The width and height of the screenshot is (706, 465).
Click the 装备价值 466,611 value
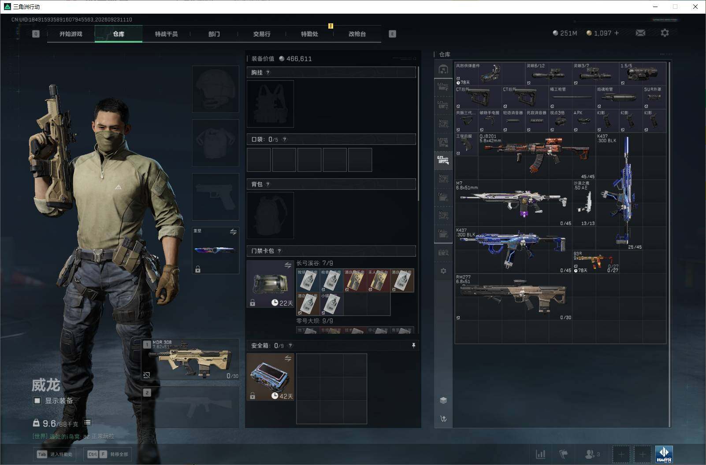(x=282, y=59)
